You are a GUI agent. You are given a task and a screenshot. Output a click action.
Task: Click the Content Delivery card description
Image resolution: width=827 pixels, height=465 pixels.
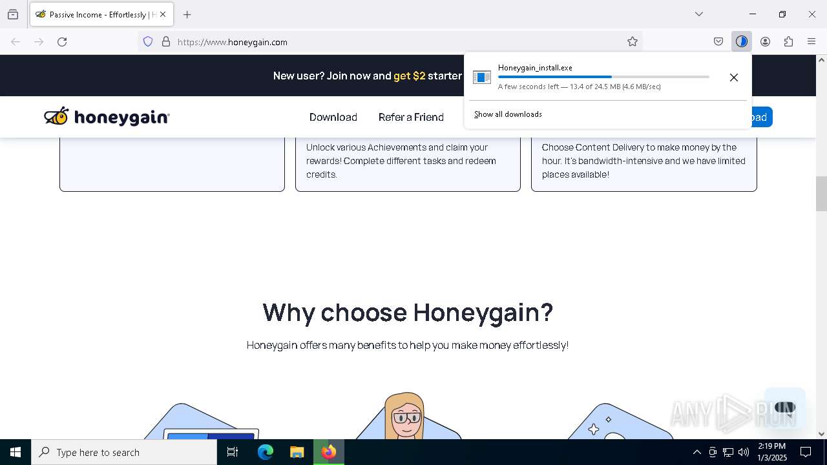[644, 161]
